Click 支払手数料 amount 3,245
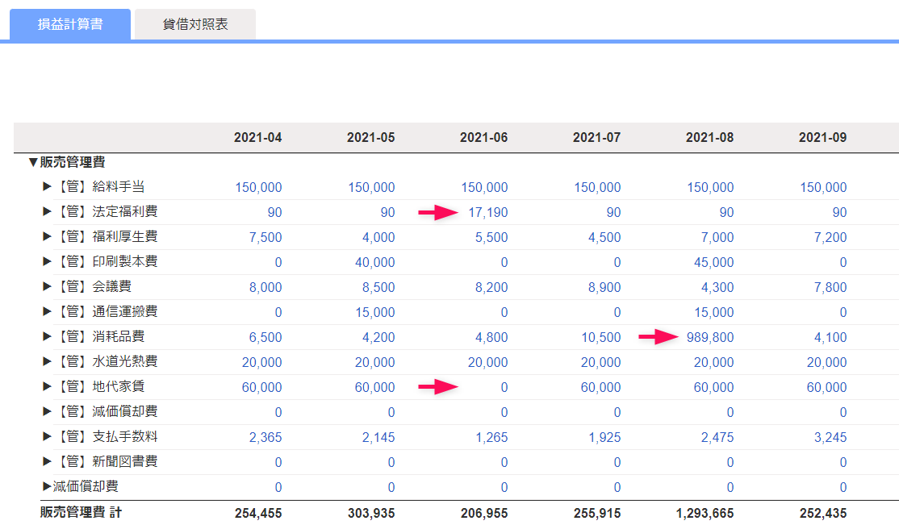Viewport: 899px width, 525px height. (830, 437)
